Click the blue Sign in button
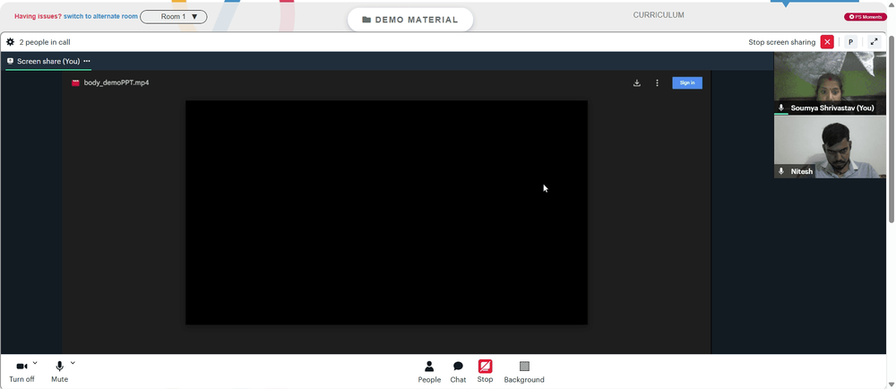896x389 pixels. (687, 82)
